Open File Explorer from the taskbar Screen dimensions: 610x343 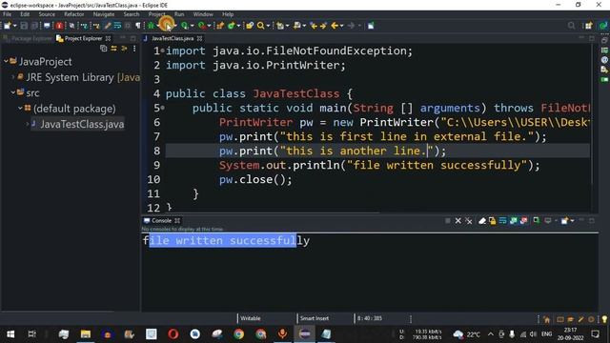(86, 334)
